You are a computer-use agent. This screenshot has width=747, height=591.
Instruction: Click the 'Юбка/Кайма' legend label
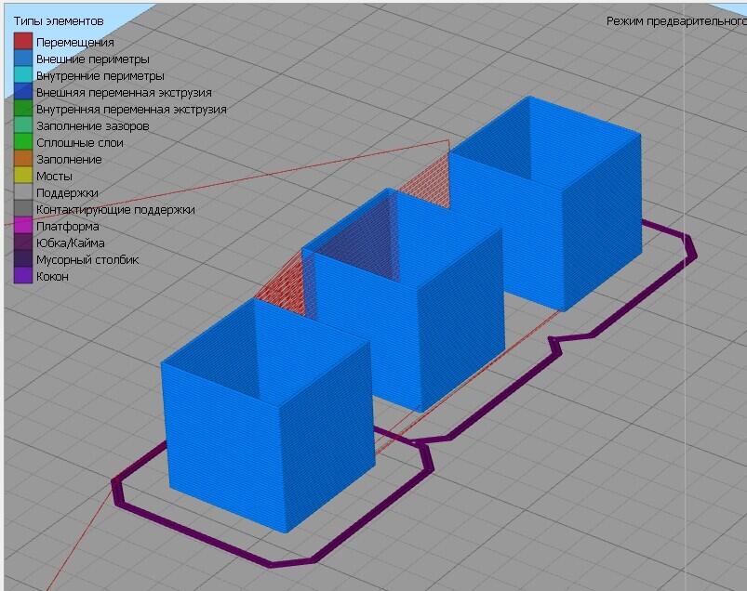70,243
